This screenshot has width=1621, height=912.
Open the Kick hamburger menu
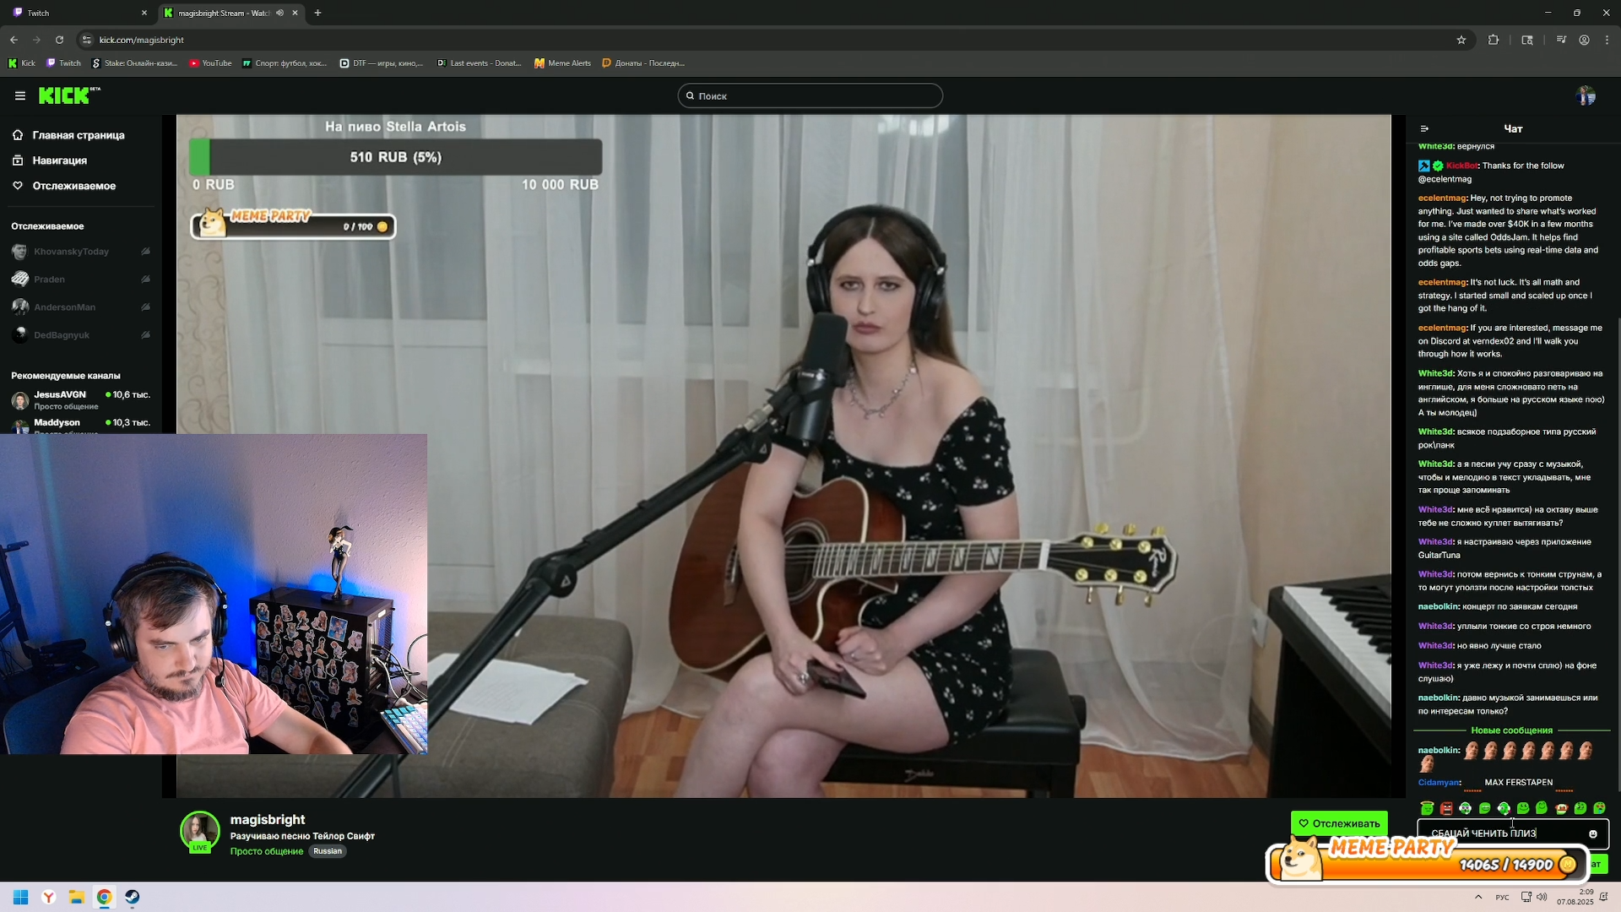[20, 95]
